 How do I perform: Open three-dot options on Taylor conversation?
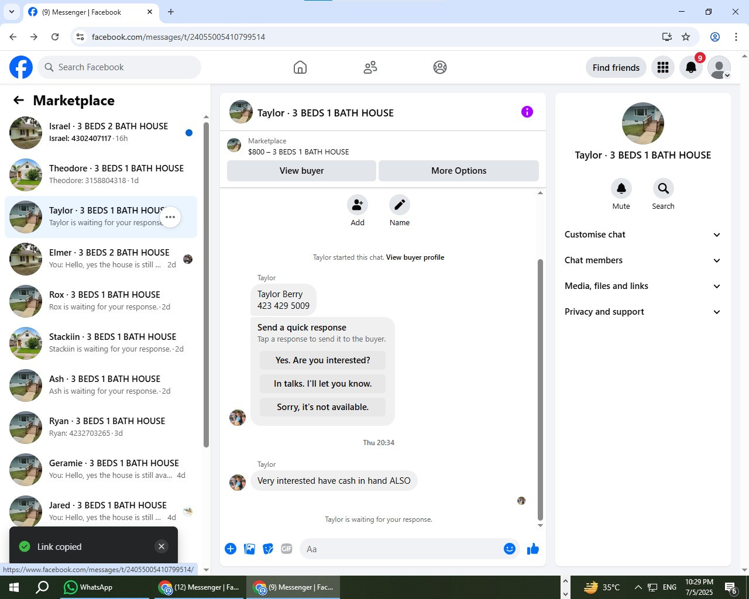point(170,217)
